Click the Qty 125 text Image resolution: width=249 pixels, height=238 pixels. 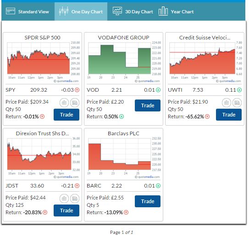15,205
